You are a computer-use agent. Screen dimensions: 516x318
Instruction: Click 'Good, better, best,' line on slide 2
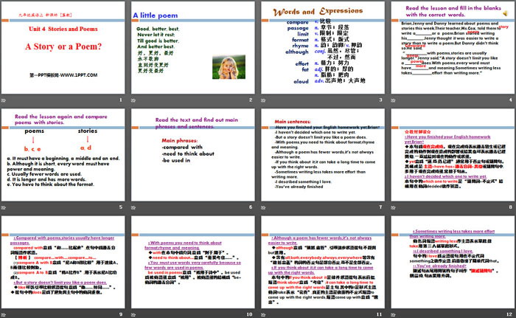pos(158,29)
